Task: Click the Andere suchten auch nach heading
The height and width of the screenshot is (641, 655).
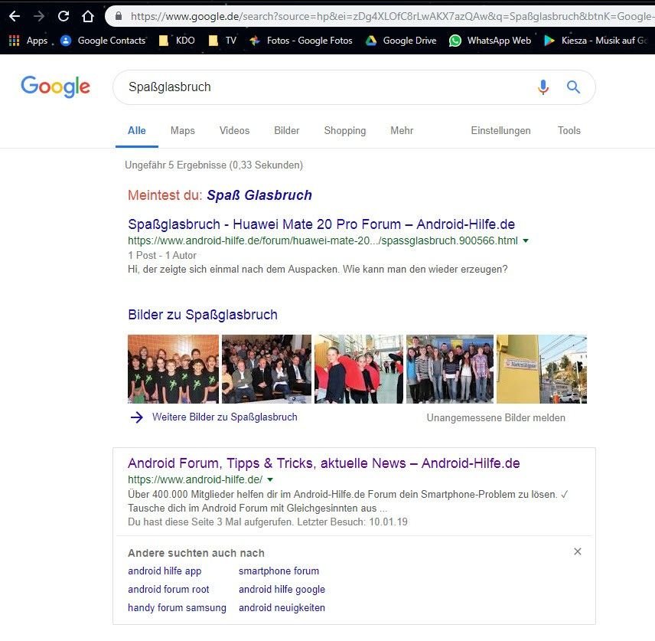Action: [x=197, y=553]
